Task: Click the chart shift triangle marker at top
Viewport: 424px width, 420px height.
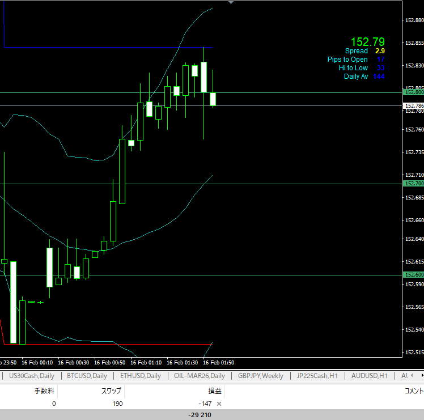Action: (x=230, y=3)
